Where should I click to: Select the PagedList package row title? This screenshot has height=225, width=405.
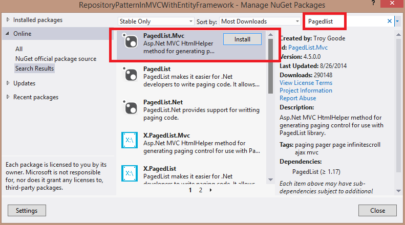[157, 69]
